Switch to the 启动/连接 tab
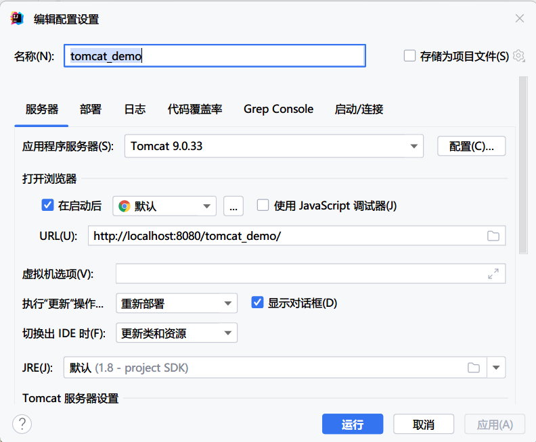Viewport: 536px width, 442px height. [x=359, y=109]
